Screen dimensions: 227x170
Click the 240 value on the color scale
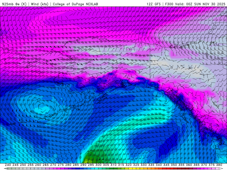8,165
